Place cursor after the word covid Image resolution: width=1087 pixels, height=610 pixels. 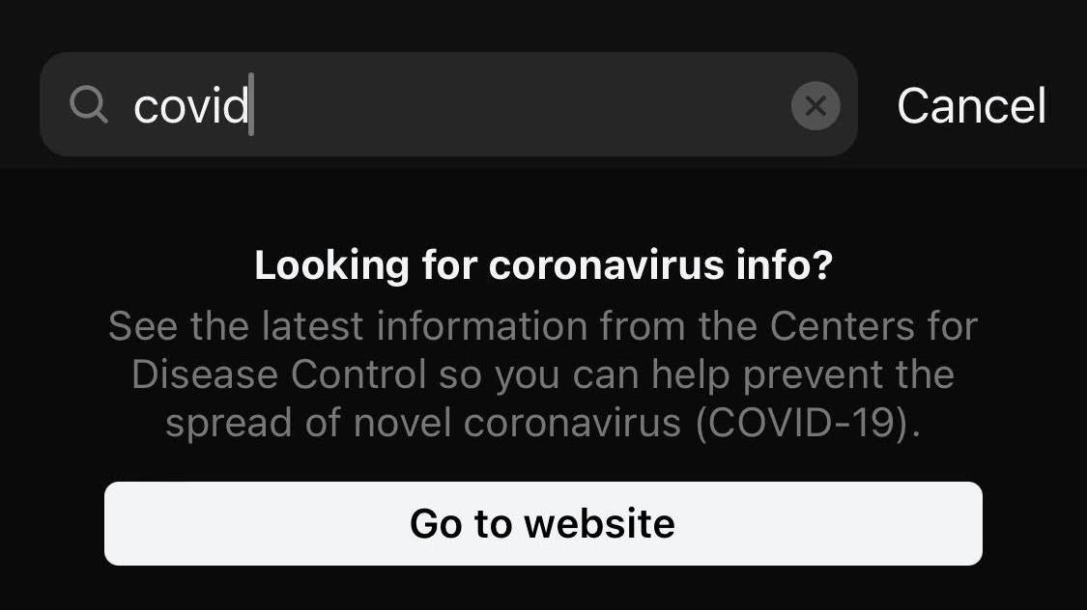pyautogui.click(x=251, y=105)
